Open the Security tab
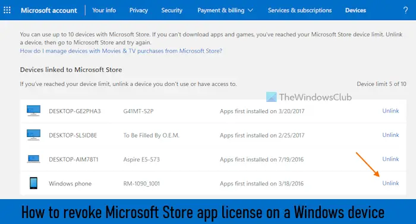 [172, 10]
